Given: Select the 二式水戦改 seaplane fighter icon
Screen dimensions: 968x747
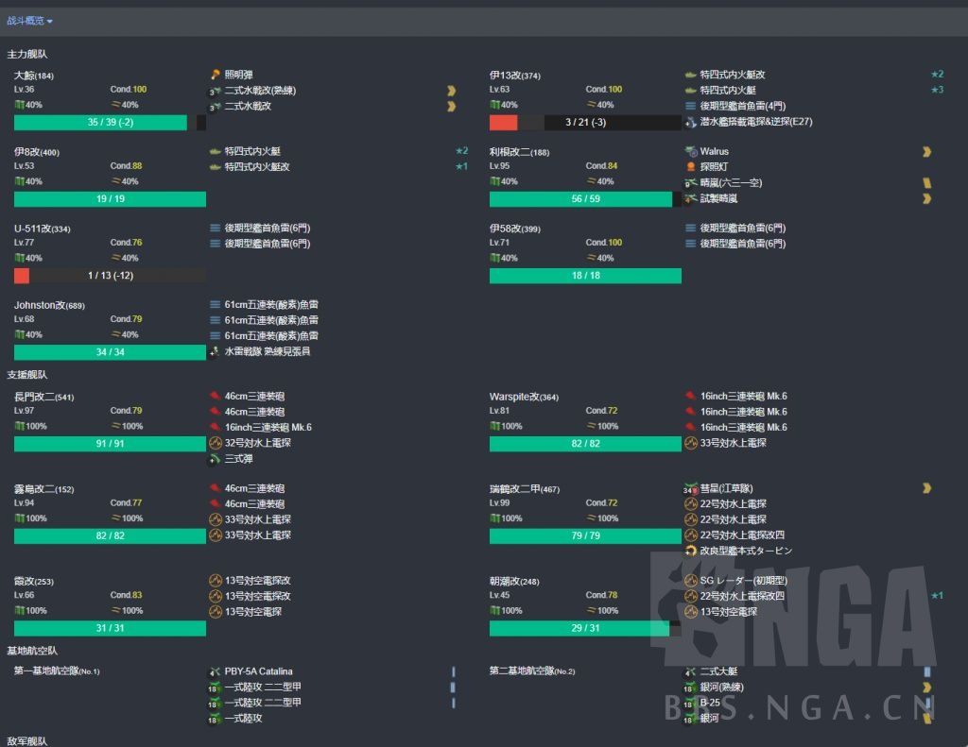Looking at the screenshot, I should [216, 106].
